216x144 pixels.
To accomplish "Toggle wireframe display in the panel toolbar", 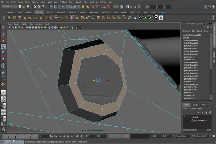I will click(49, 28).
